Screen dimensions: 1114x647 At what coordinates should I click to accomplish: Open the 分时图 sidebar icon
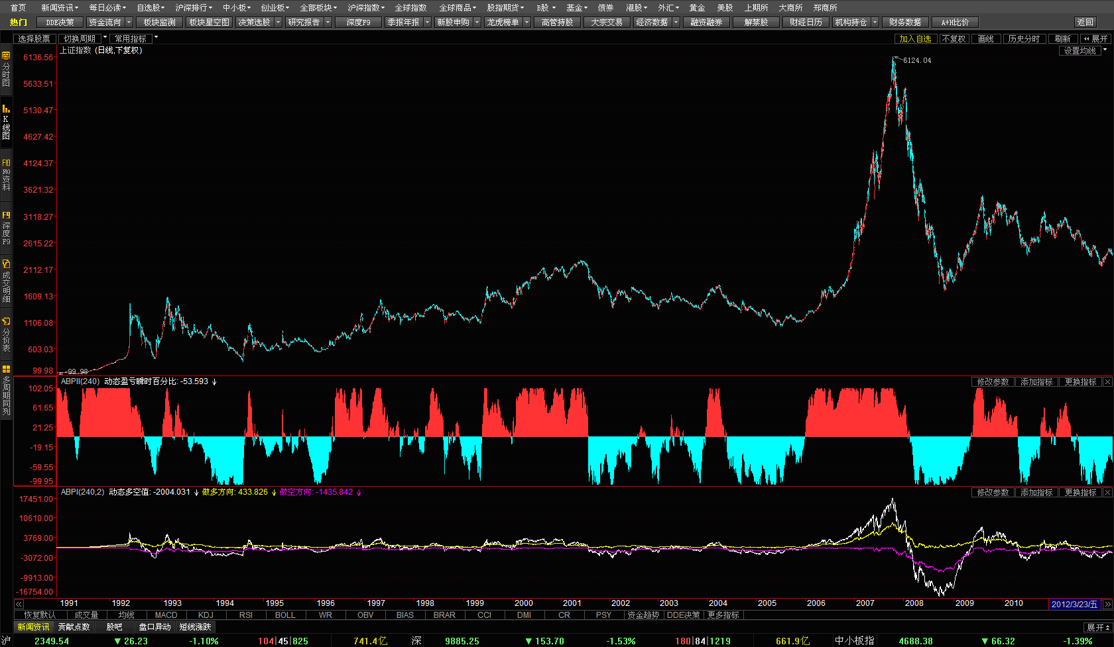point(6,70)
